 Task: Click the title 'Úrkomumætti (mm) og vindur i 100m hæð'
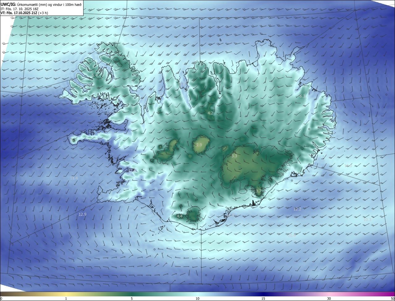49,4
